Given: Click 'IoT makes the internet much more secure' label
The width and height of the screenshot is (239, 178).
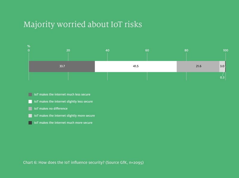Looking at the screenshot, I should point(63,123).
